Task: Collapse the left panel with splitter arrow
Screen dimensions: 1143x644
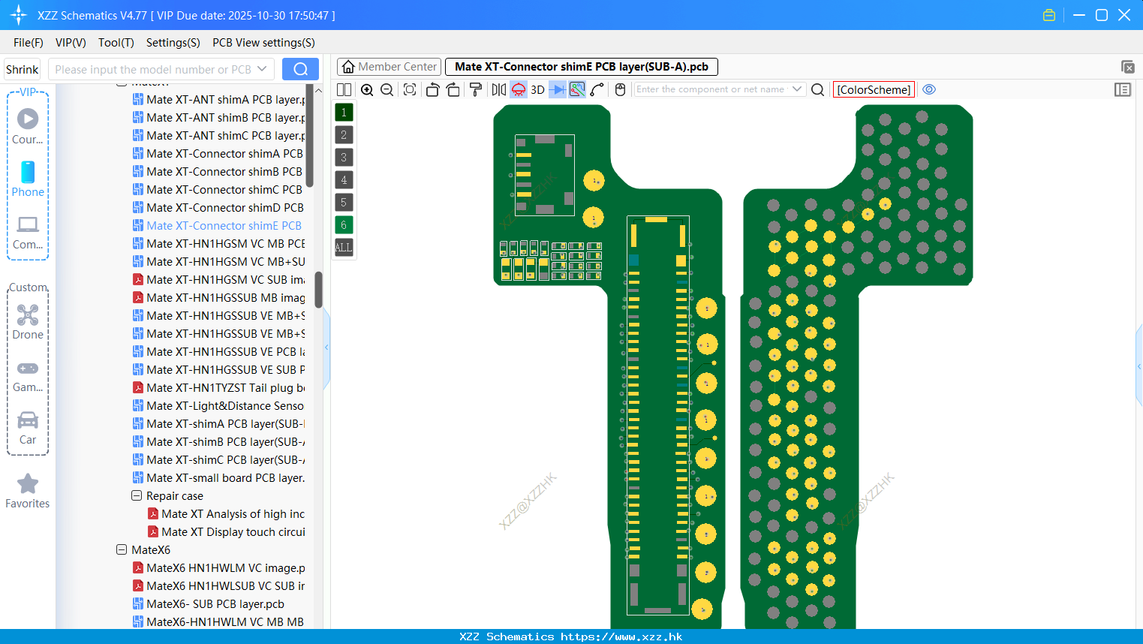Action: click(326, 347)
